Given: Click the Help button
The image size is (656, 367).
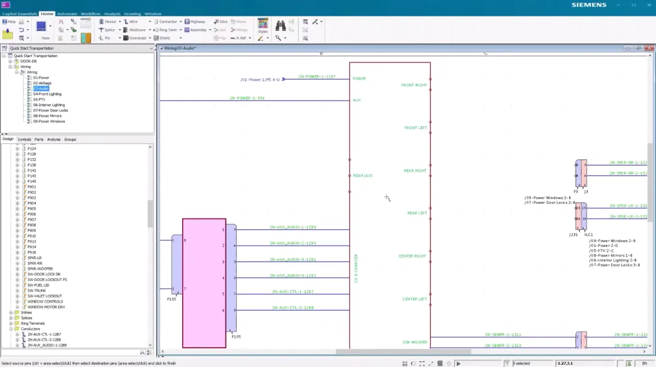Looking at the screenshot, I should click(9, 21).
